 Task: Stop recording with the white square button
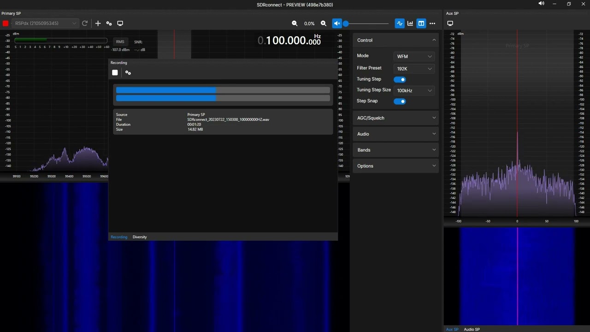click(115, 73)
